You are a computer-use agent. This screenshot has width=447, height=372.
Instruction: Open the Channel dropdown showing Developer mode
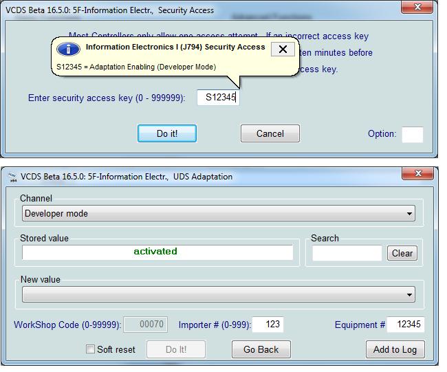[219, 214]
